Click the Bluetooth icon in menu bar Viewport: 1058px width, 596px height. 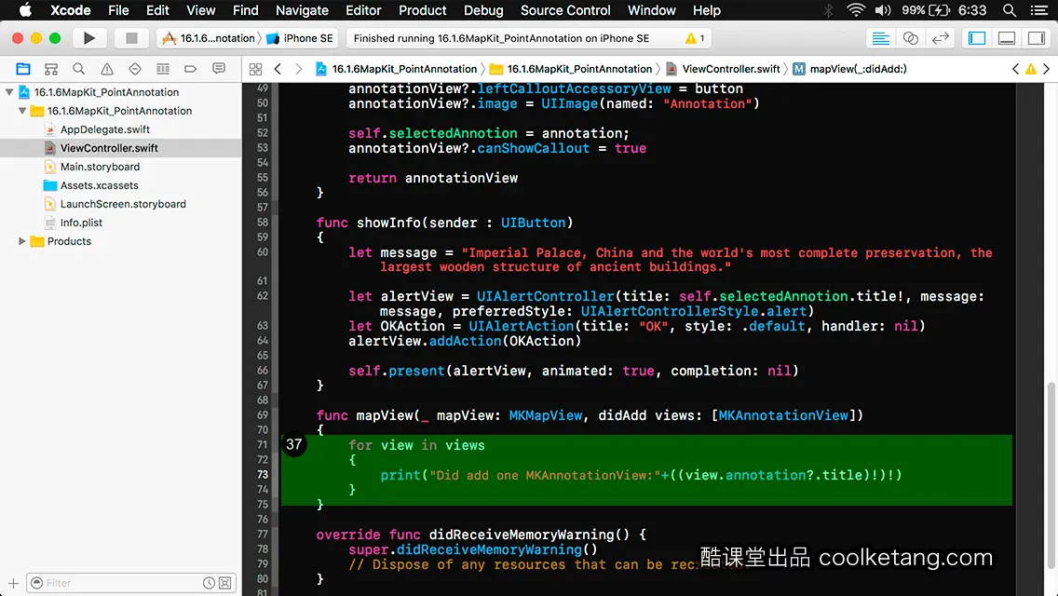[829, 10]
